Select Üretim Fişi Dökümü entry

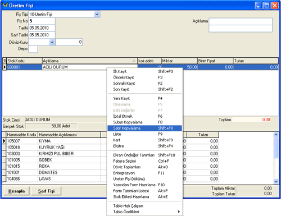(x=144, y=179)
